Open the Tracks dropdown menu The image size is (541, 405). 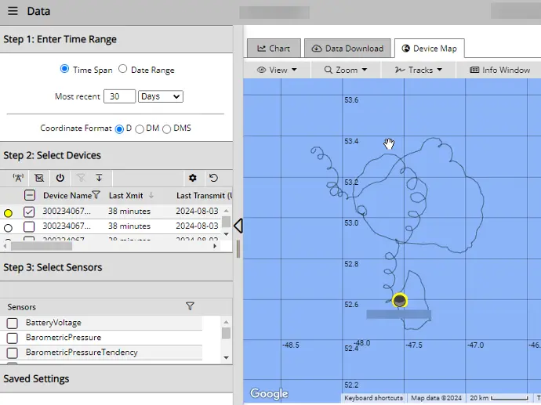(x=419, y=70)
